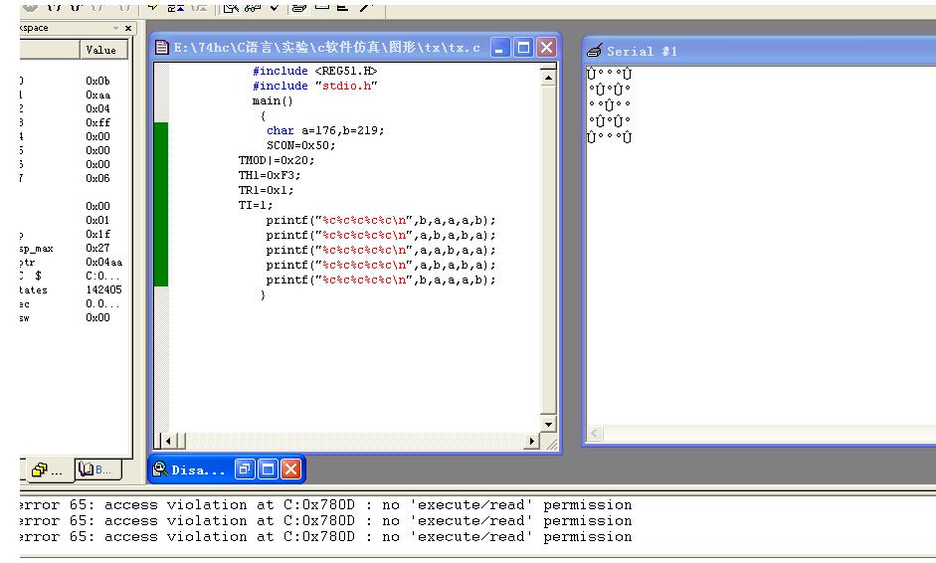Open the workspace panel dropdown arrow
The height and width of the screenshot is (563, 936).
115,28
